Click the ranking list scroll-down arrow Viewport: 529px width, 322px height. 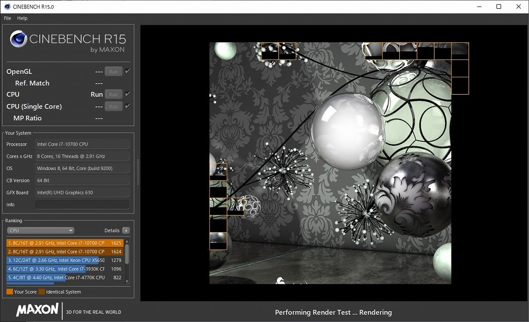pos(128,281)
